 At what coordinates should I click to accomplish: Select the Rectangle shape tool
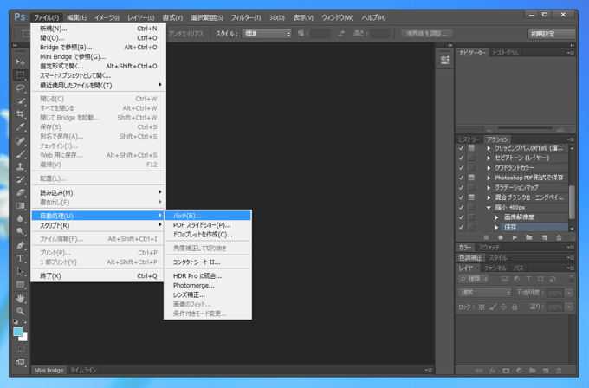pyautogui.click(x=20, y=284)
